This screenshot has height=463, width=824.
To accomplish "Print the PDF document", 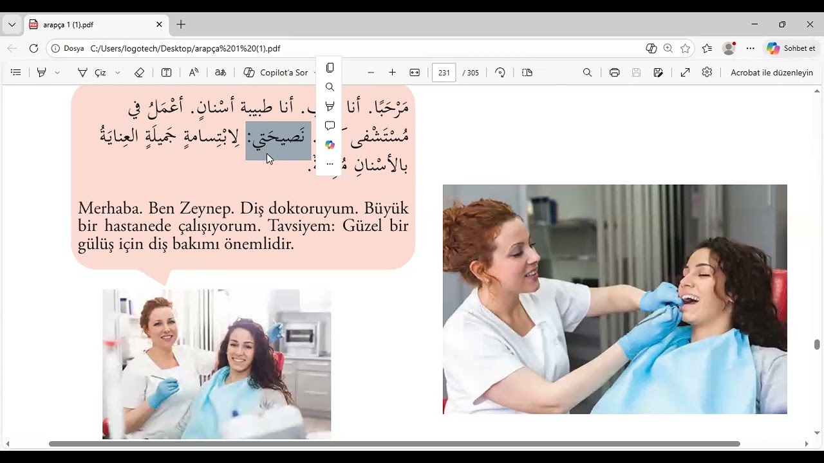I will tap(615, 73).
